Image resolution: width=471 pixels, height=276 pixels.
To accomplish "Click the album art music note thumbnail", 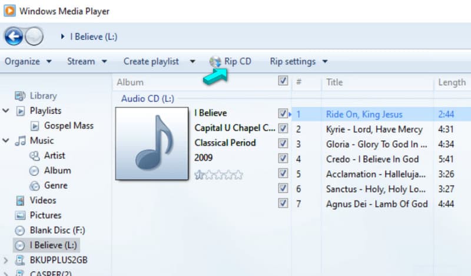I will pos(152,144).
